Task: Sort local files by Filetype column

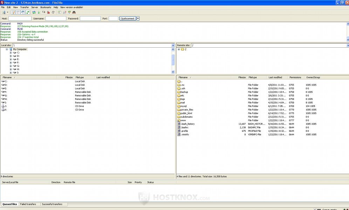Action: coord(84,77)
